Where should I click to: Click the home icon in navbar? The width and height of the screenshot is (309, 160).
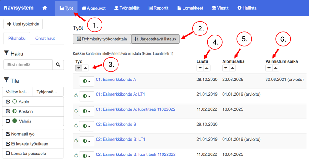45,8
